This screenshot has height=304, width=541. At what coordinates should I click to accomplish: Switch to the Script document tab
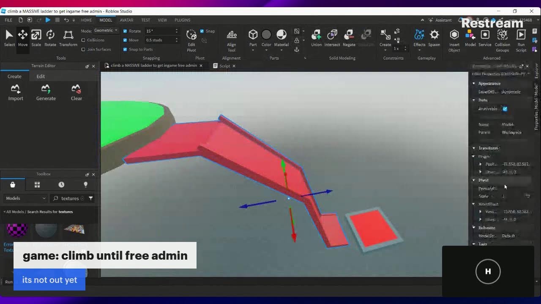tap(224, 66)
